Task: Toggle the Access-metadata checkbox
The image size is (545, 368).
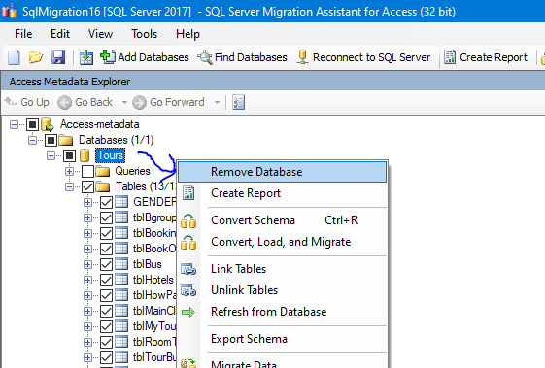Action: point(32,124)
